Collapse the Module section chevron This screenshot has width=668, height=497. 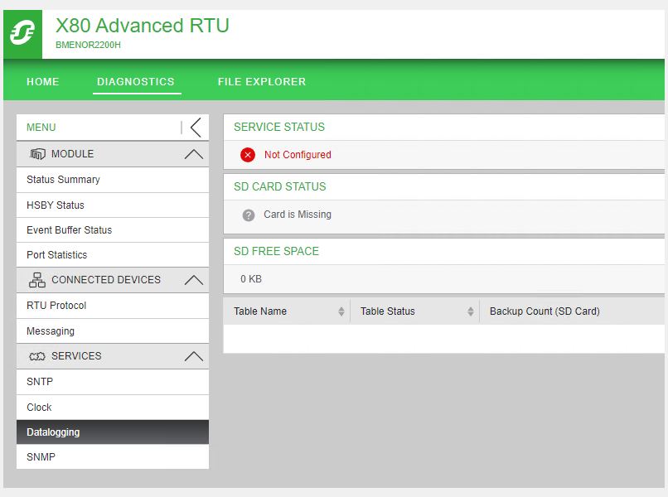coord(194,154)
